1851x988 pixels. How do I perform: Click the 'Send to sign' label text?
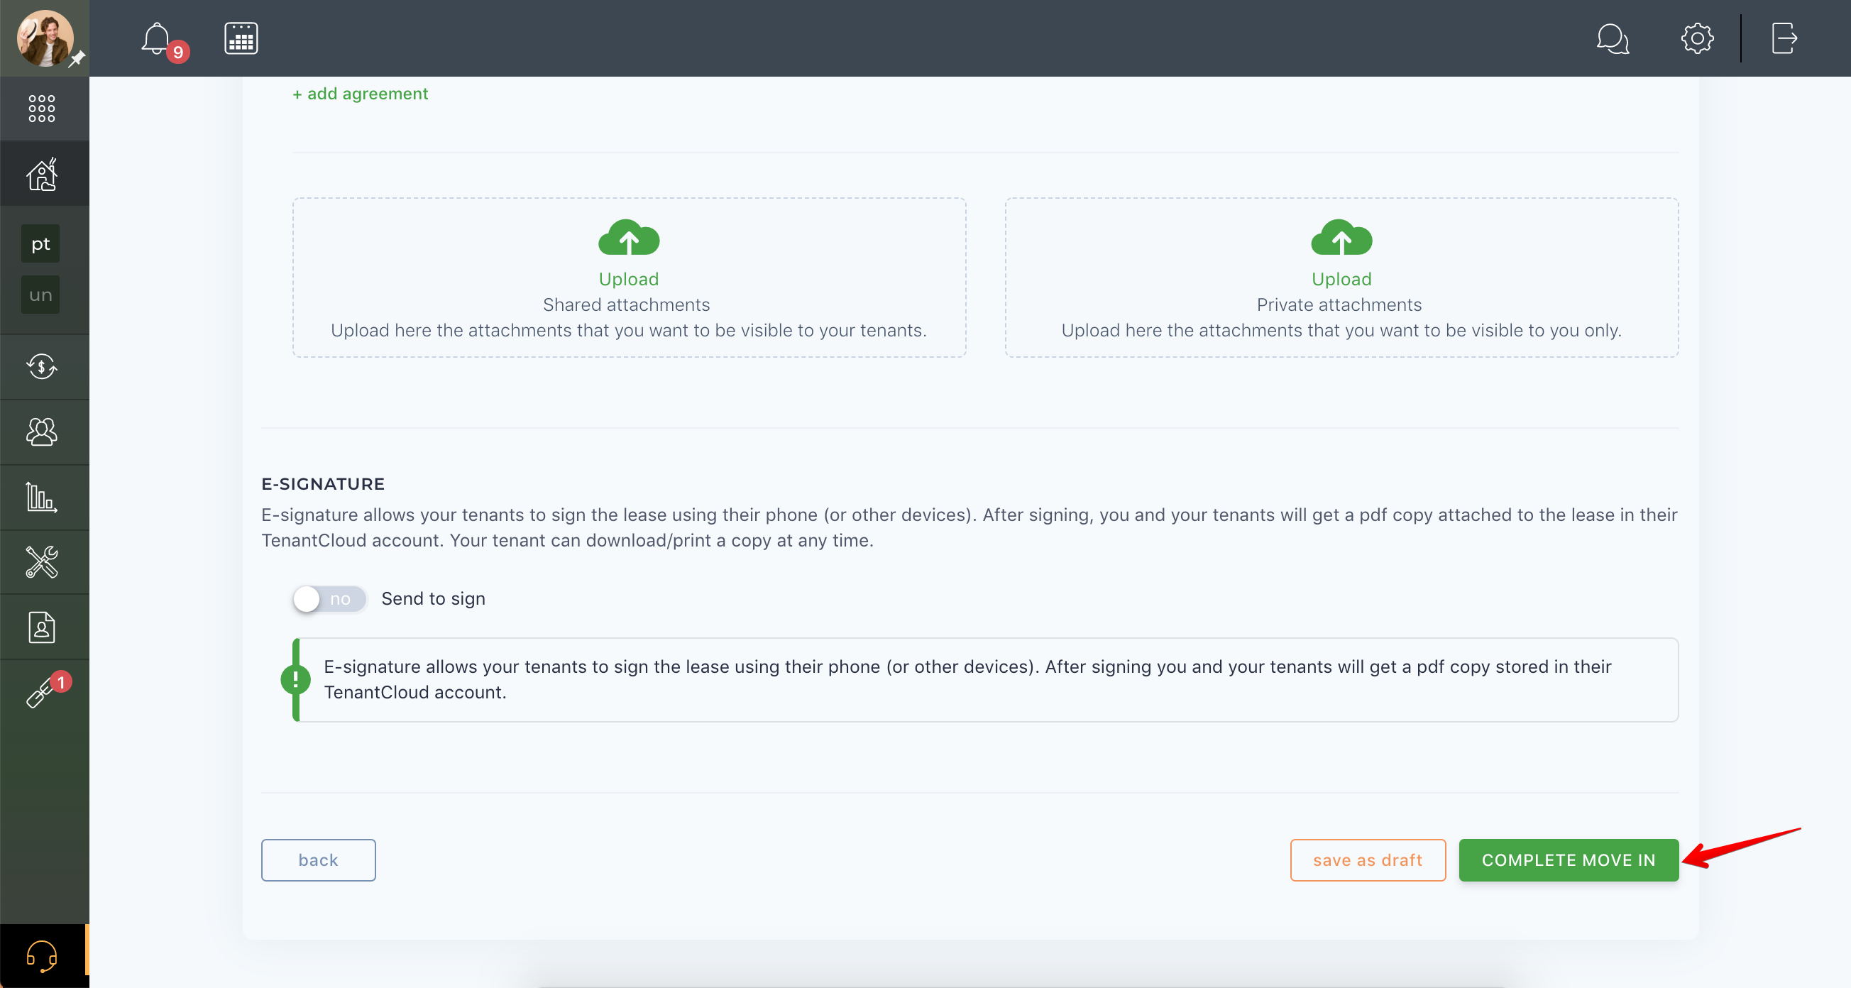tap(433, 598)
